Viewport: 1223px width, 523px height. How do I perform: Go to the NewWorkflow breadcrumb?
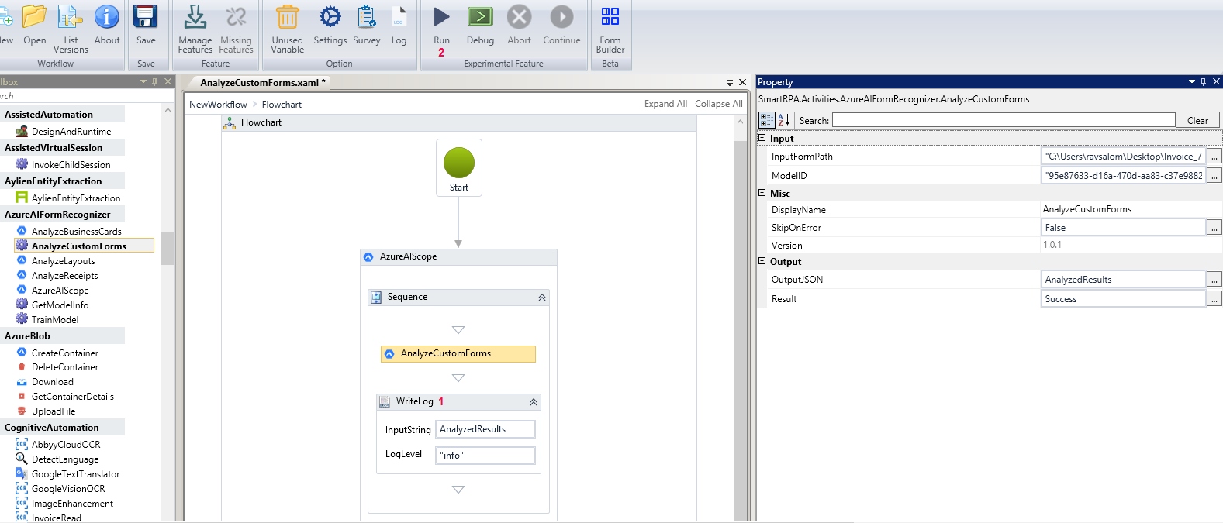tap(218, 105)
